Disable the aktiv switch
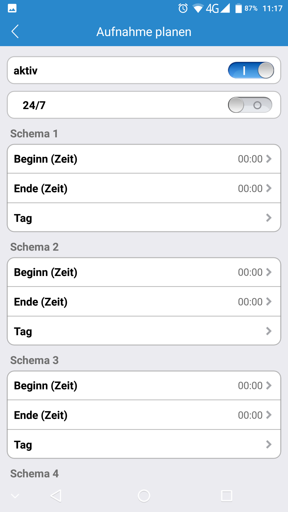This screenshot has width=288, height=512. [251, 70]
